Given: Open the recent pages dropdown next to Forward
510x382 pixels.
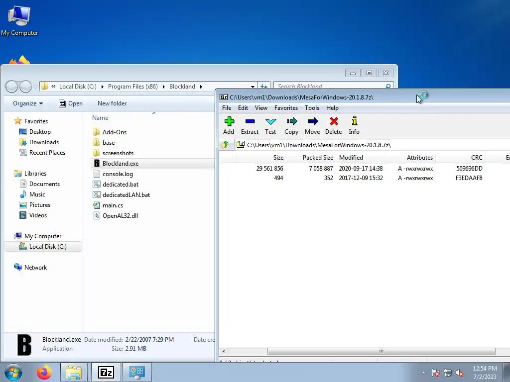Looking at the screenshot, I should pos(36,87).
